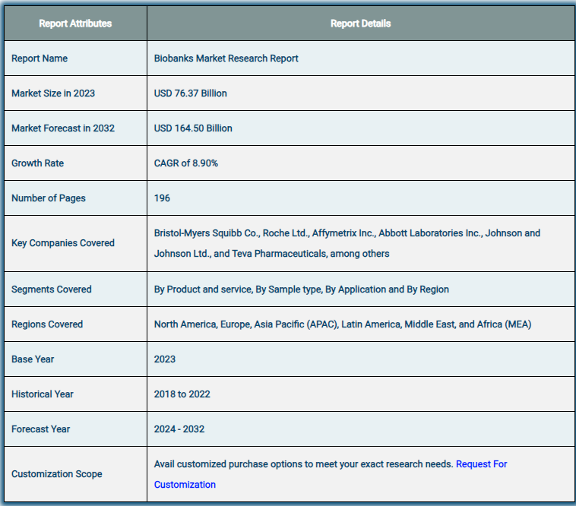Select the 2024 - 2032 value
Image resolution: width=576 pixels, height=506 pixels.
(179, 429)
